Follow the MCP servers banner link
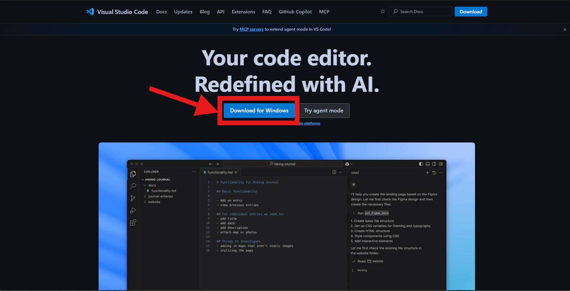 pyautogui.click(x=252, y=29)
